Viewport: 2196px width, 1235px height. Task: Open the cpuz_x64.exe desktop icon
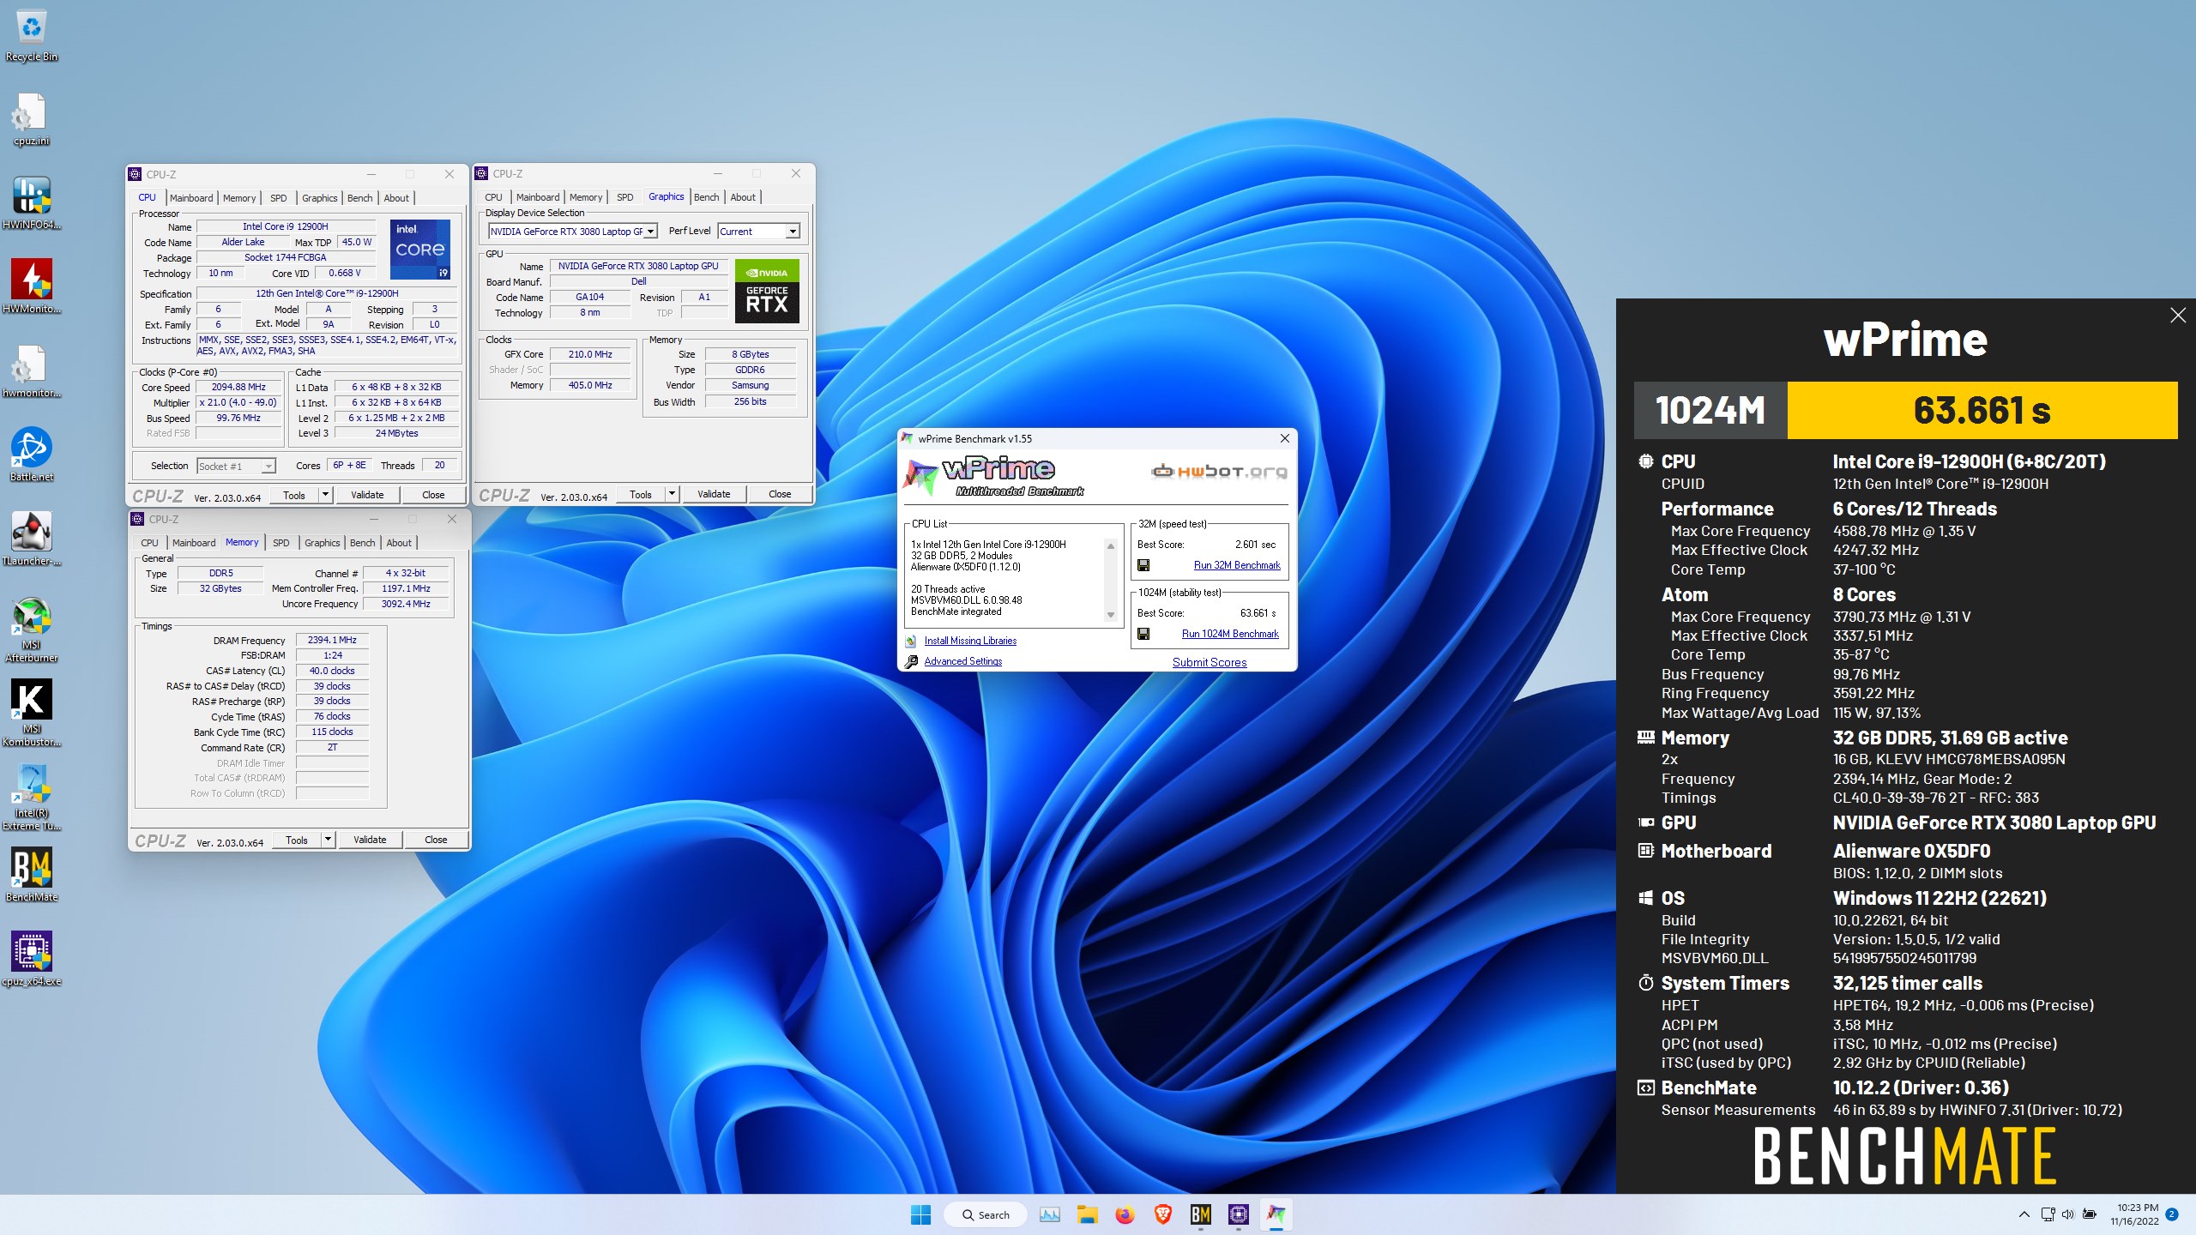pyautogui.click(x=32, y=960)
